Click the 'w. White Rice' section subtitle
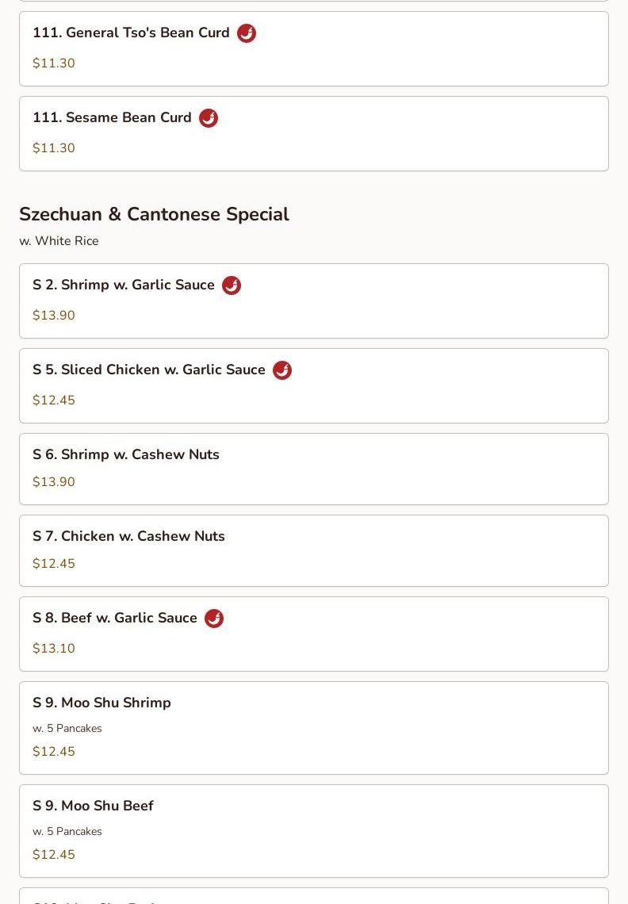628x904 pixels. click(x=59, y=241)
